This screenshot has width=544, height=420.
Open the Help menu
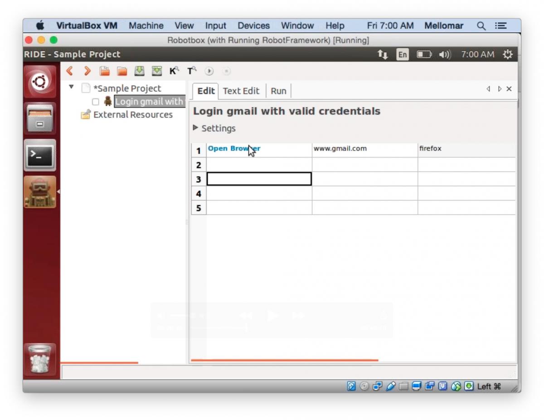335,26
